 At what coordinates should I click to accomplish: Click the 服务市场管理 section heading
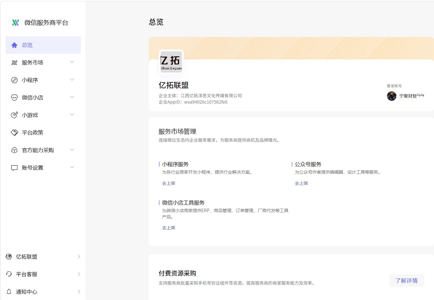coord(177,131)
